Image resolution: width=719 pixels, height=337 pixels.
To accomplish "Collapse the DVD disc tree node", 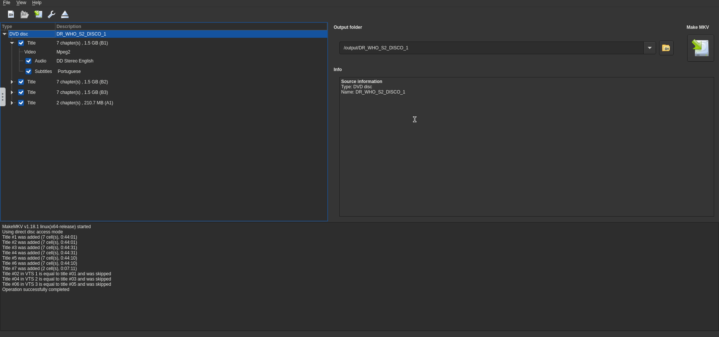I will click(4, 34).
